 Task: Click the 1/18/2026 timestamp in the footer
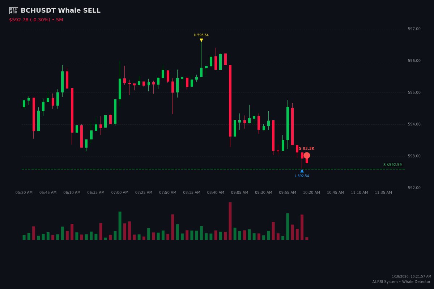(x=411, y=276)
